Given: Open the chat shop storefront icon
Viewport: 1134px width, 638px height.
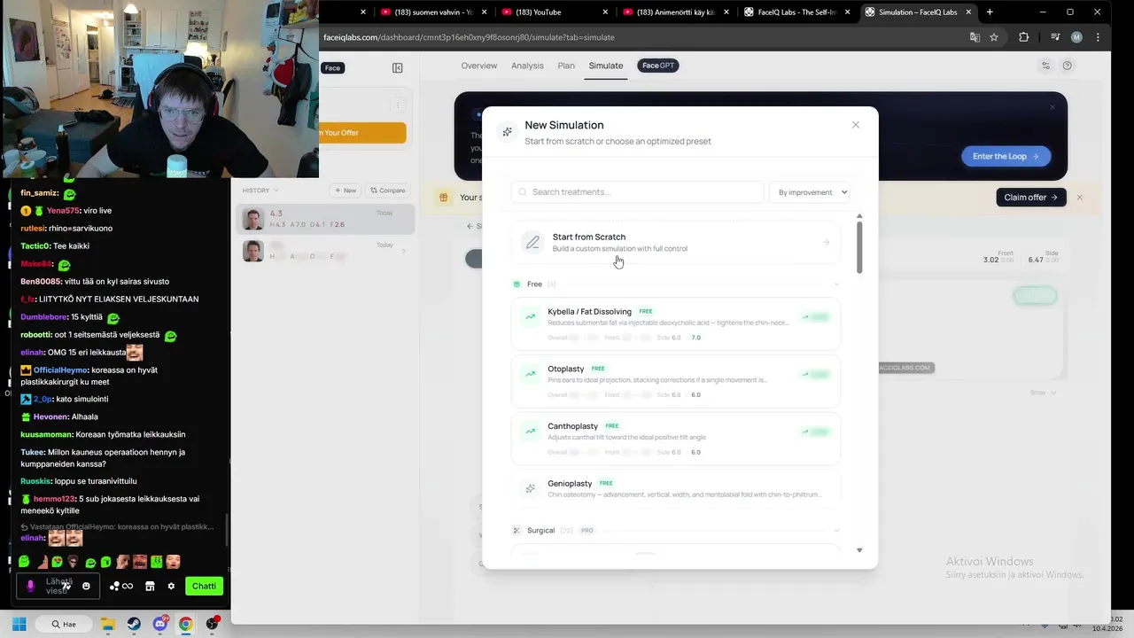Looking at the screenshot, I should [150, 586].
